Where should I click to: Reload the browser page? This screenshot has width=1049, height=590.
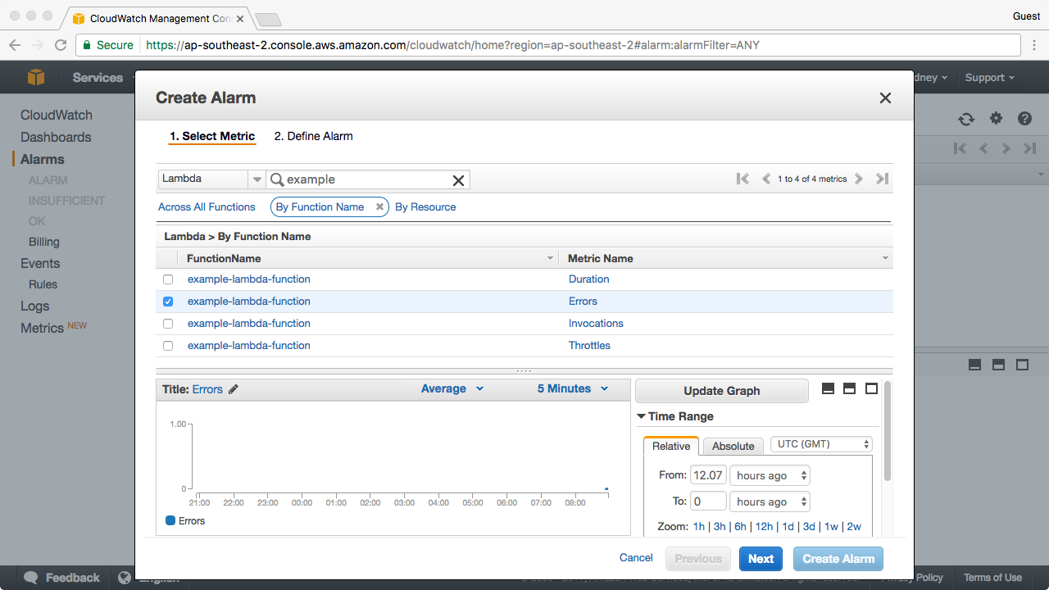pos(61,45)
